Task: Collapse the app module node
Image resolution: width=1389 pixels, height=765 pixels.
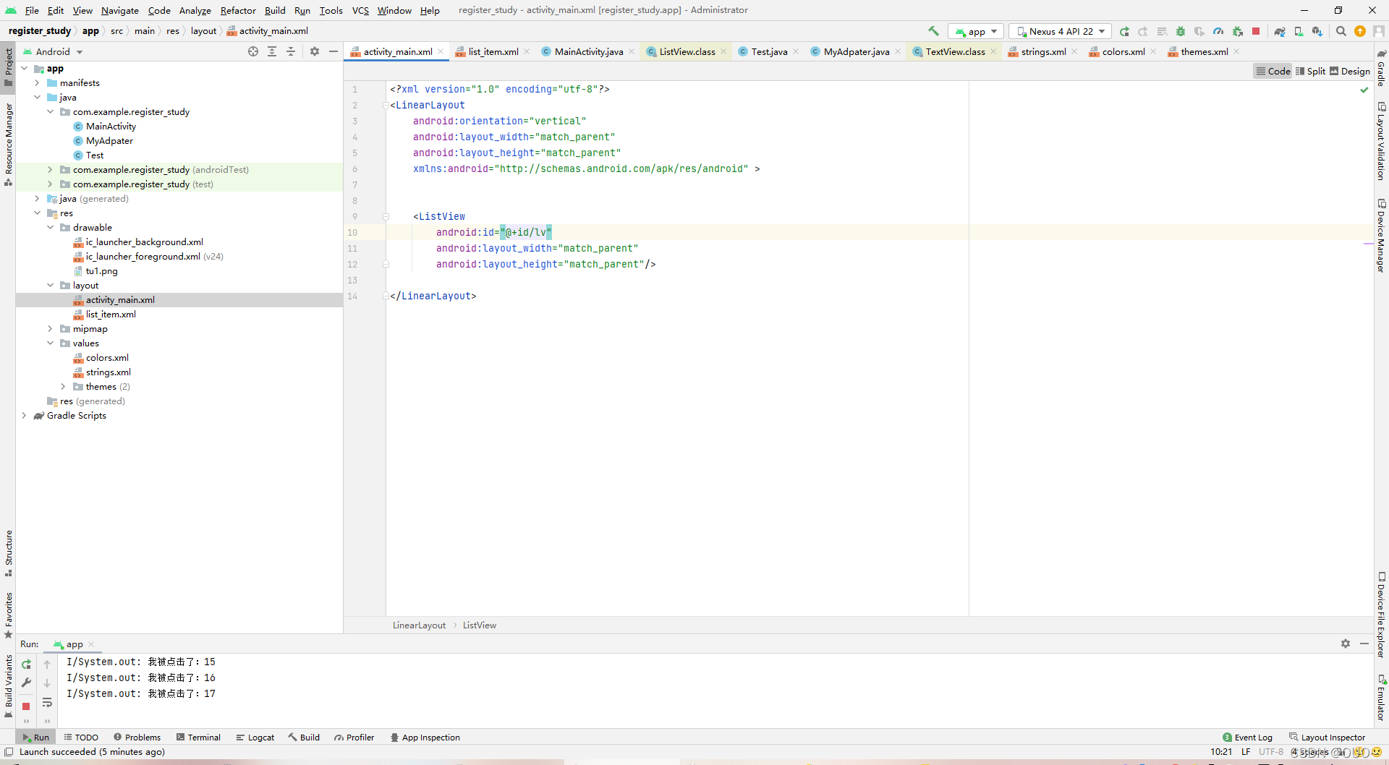Action: [x=25, y=68]
